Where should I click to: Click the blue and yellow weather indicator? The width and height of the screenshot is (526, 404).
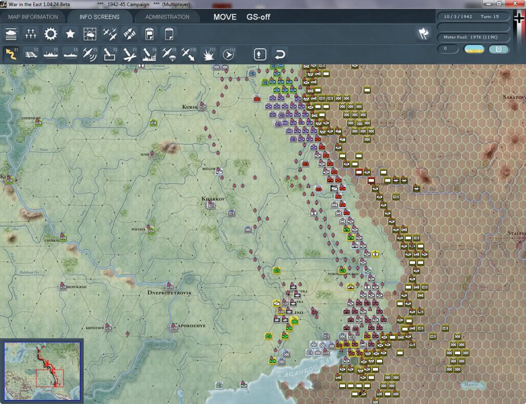(474, 49)
